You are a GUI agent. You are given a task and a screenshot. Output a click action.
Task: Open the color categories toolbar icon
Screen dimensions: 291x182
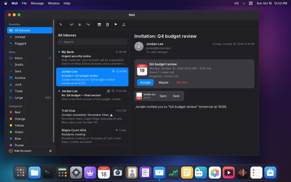124,25
